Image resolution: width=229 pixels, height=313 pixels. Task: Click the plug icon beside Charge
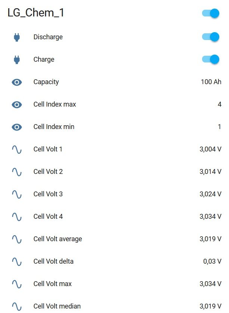pyautogui.click(x=17, y=59)
